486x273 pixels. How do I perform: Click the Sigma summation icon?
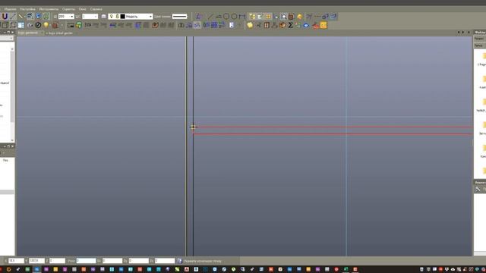coord(290,25)
